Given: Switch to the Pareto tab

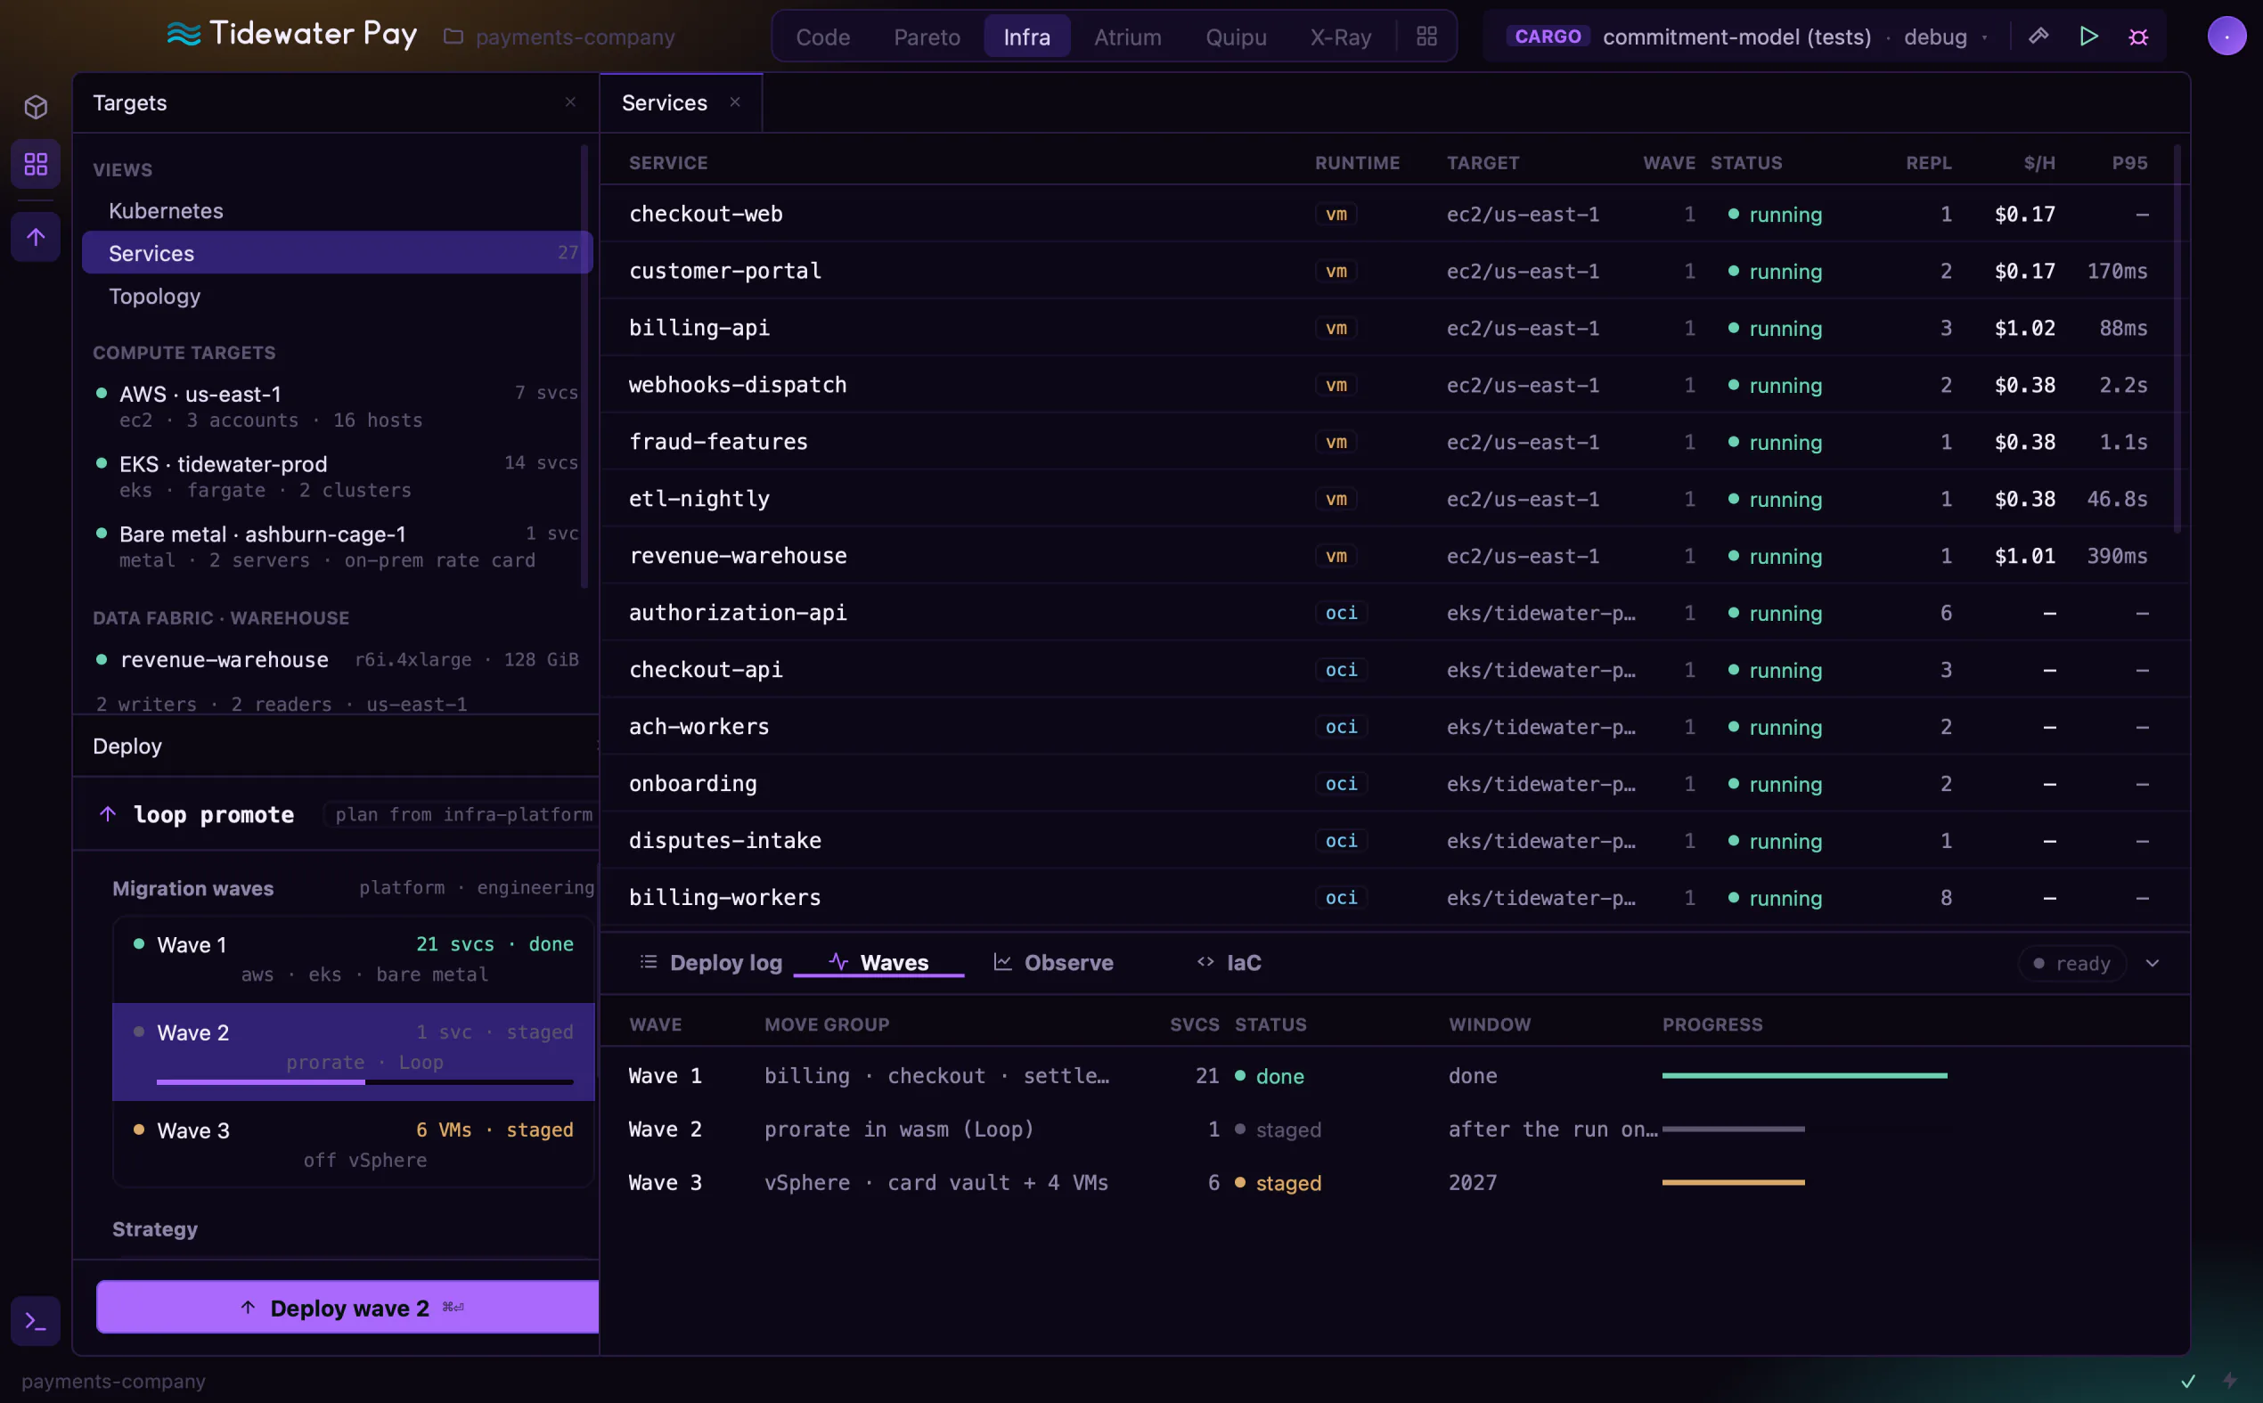Looking at the screenshot, I should pos(927,37).
